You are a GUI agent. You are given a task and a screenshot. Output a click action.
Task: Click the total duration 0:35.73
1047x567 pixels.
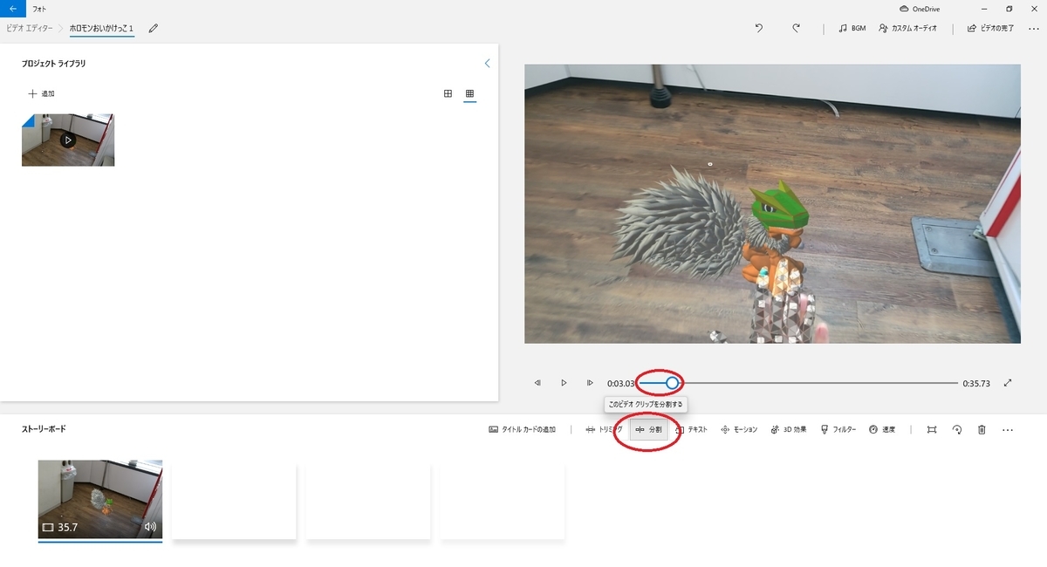coord(976,383)
